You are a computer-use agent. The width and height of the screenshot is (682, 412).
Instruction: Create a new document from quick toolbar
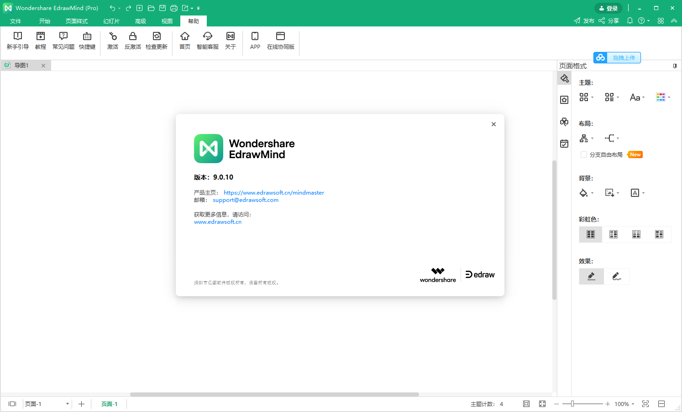click(140, 8)
